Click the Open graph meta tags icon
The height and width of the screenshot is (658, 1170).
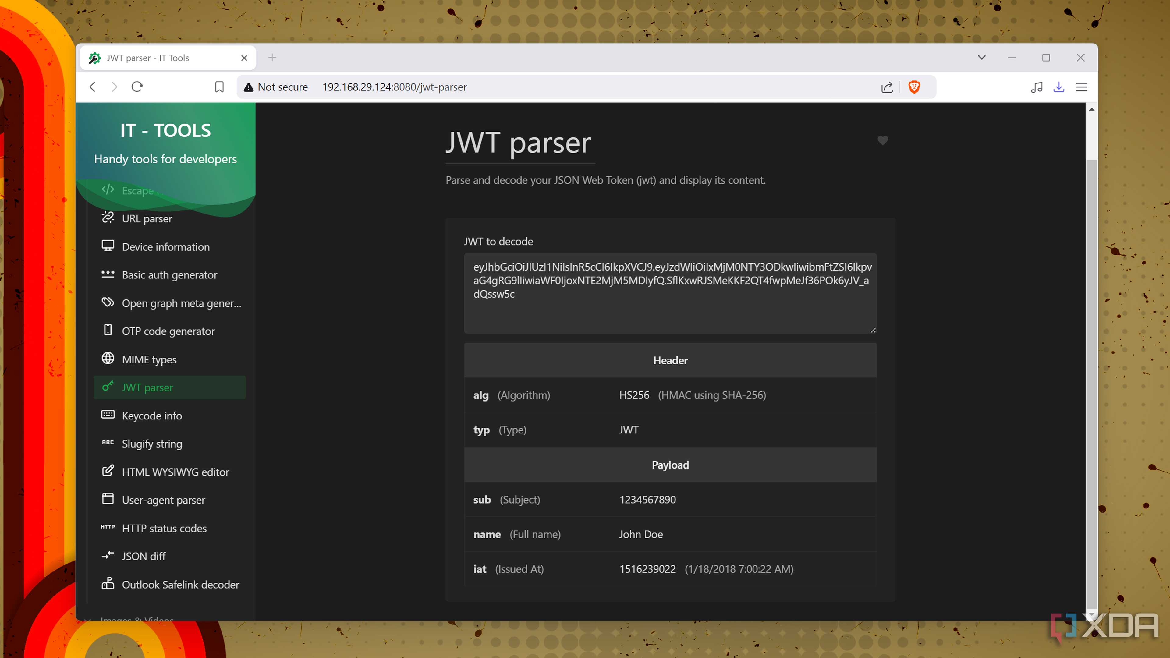click(108, 302)
